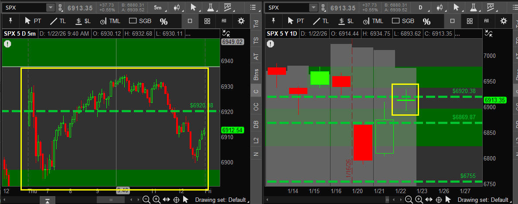
Task: Select the TL trendline drawing tool in left chart
Action: [58, 21]
